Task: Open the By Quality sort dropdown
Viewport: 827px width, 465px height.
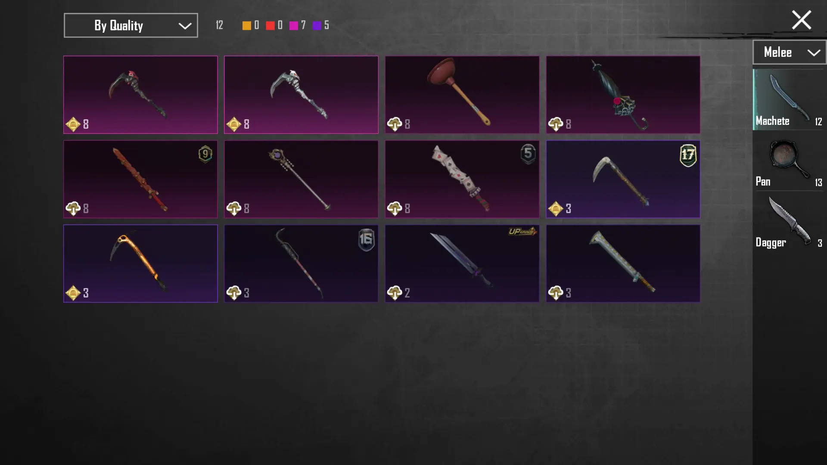Action: (131, 25)
